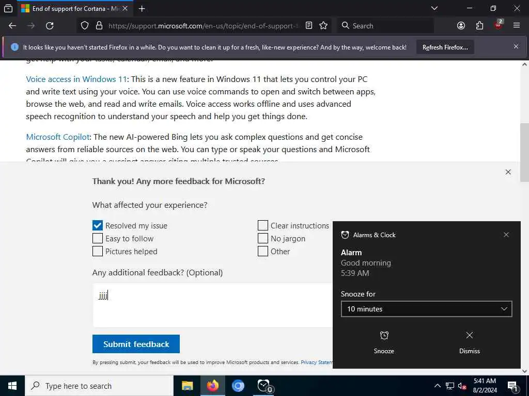
Task: Open the Privacy Statement link
Action: pos(317,362)
